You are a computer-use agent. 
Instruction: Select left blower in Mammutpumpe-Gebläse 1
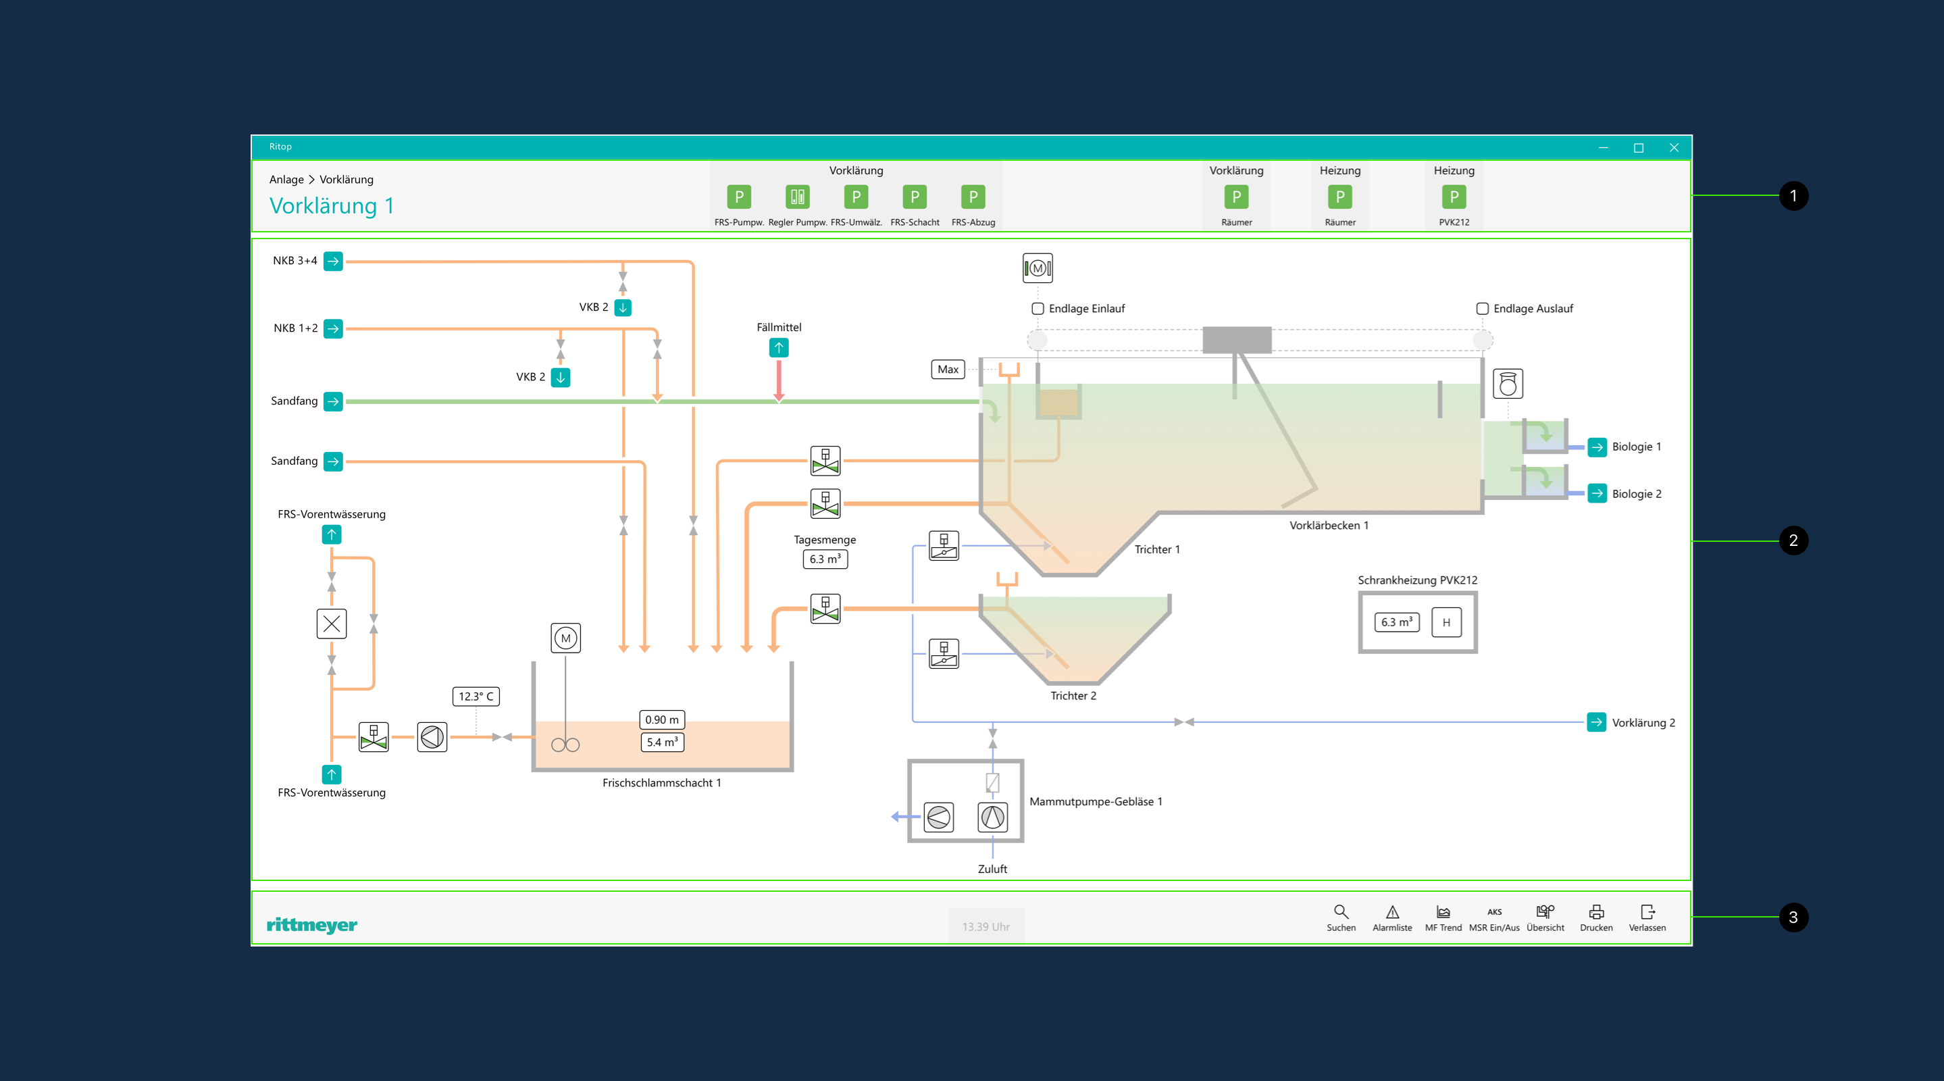939,817
